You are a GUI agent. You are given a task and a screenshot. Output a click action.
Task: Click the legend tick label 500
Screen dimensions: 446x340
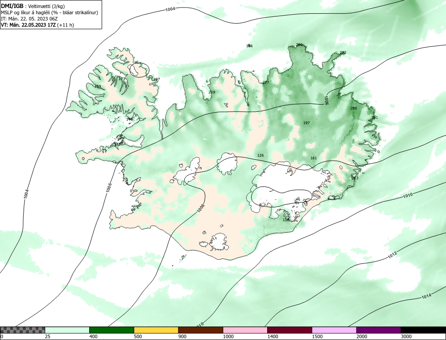(x=138, y=336)
